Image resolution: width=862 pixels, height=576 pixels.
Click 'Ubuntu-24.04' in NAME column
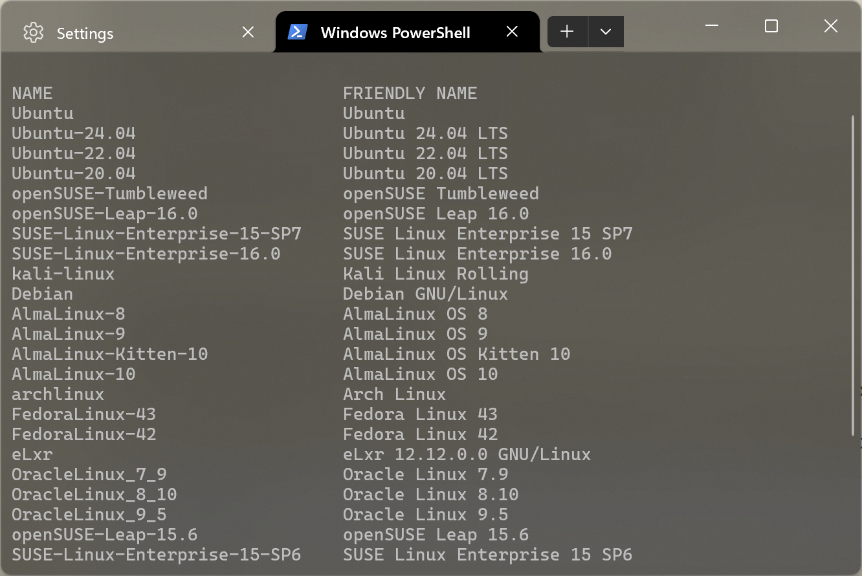[x=74, y=133]
